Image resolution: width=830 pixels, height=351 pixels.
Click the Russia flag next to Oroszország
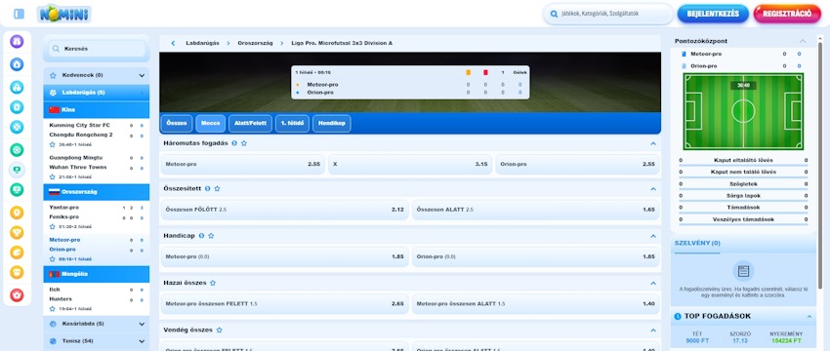pos(54,192)
